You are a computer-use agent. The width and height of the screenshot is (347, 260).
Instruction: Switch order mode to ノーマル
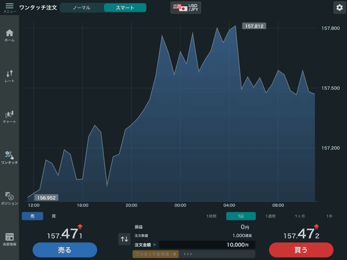coord(81,8)
